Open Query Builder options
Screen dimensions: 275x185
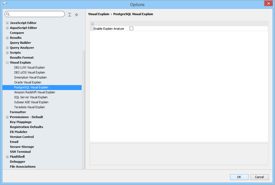tap(20, 43)
